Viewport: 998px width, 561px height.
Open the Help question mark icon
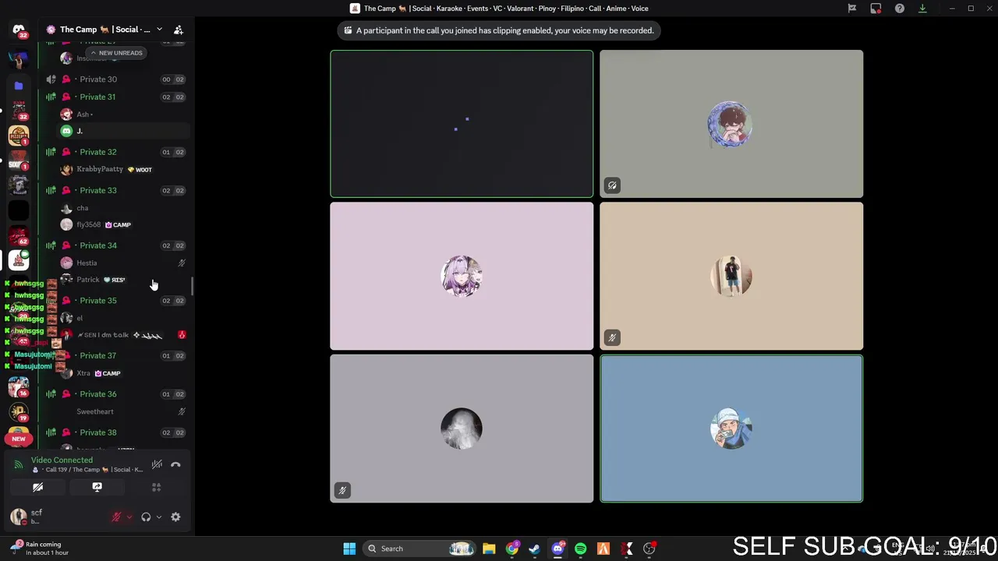tap(900, 9)
